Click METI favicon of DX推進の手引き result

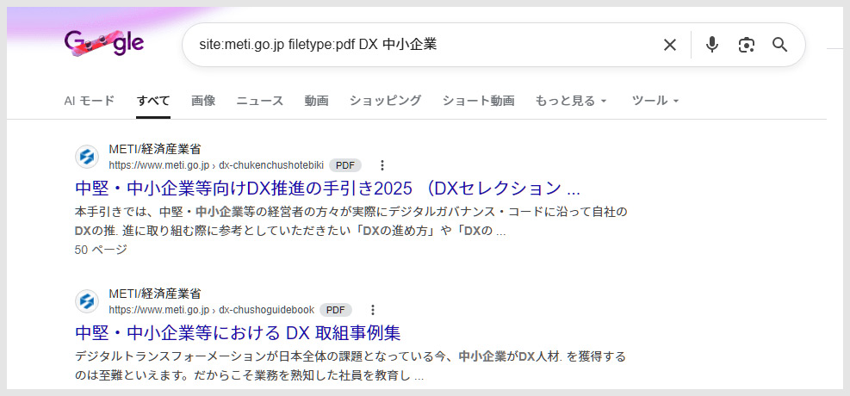point(87,157)
